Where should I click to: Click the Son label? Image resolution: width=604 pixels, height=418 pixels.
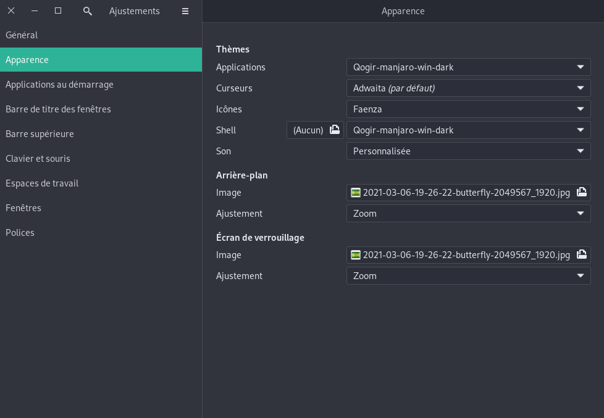pos(224,151)
